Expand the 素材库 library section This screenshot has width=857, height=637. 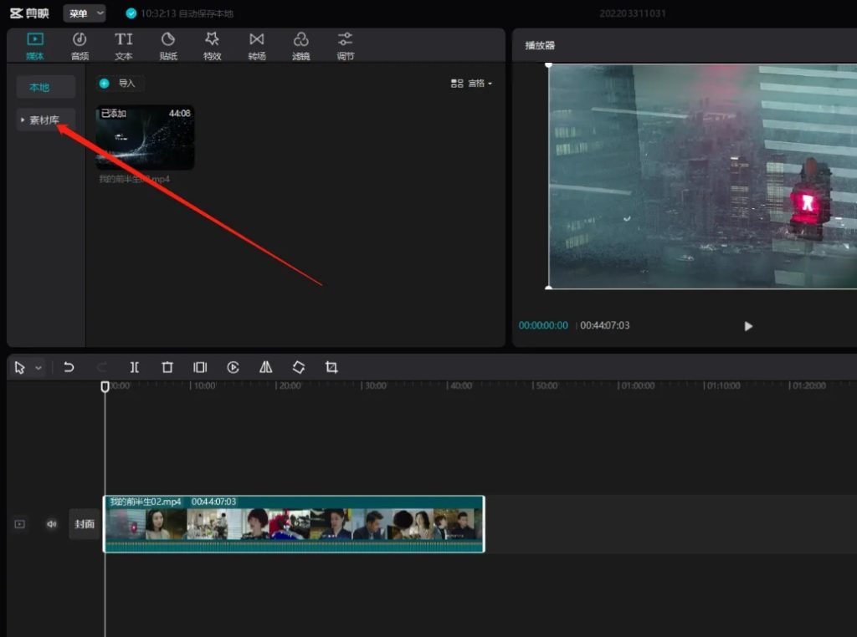click(45, 120)
